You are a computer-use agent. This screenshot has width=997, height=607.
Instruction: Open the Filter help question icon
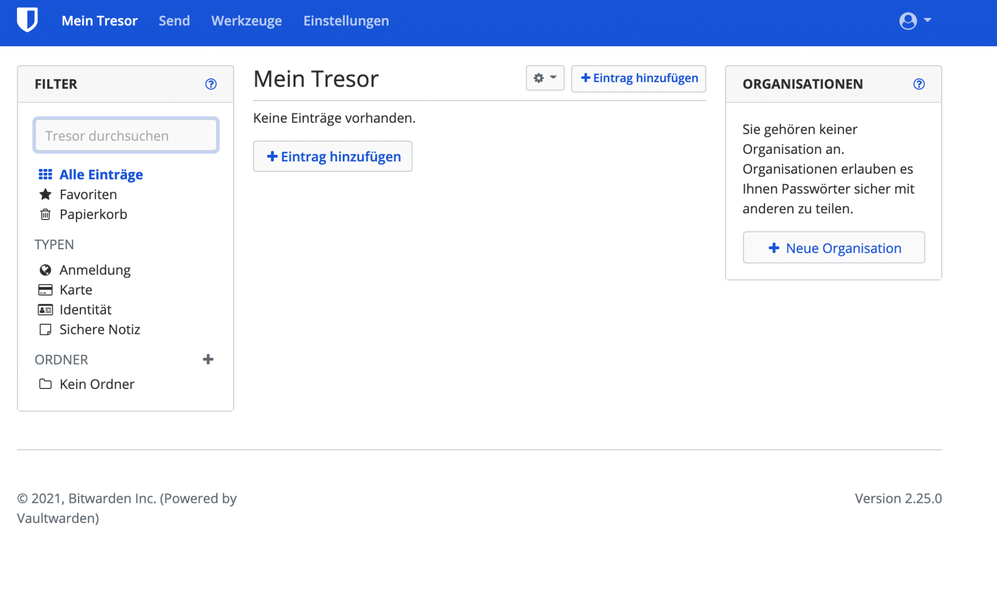(x=211, y=84)
